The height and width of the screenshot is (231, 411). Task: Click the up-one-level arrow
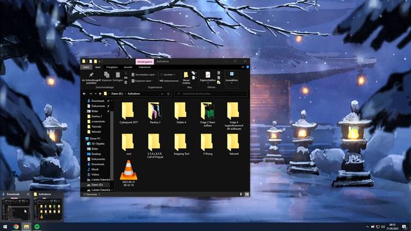(x=100, y=94)
